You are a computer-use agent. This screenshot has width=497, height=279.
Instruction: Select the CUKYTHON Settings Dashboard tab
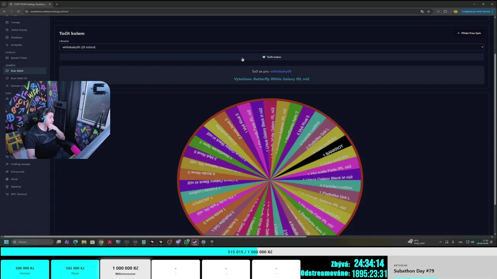[x=30, y=4]
